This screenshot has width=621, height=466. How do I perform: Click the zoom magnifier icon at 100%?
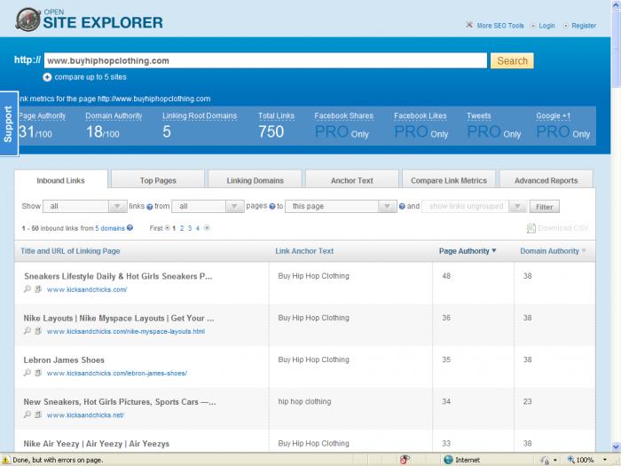tap(570, 460)
